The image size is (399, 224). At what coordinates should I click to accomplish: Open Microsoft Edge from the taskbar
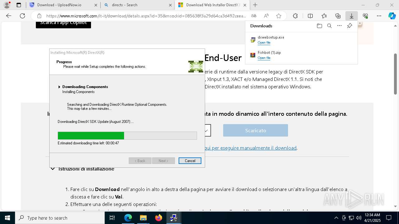click(x=128, y=218)
